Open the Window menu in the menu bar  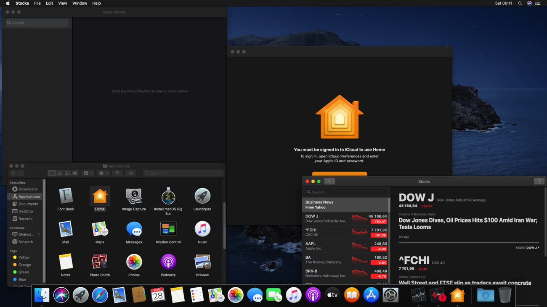(80, 3)
